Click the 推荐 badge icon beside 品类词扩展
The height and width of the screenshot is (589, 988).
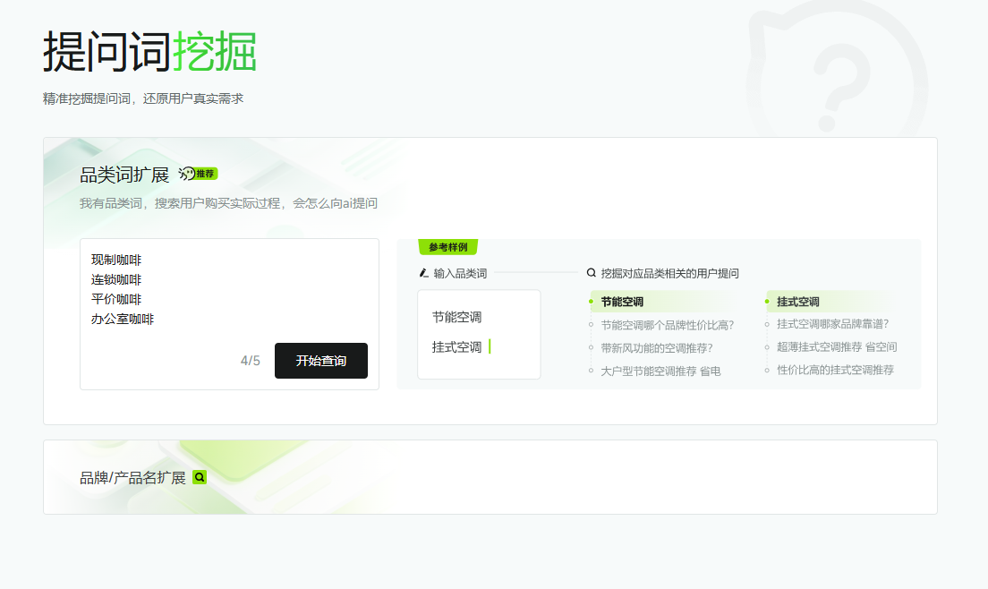coord(199,174)
